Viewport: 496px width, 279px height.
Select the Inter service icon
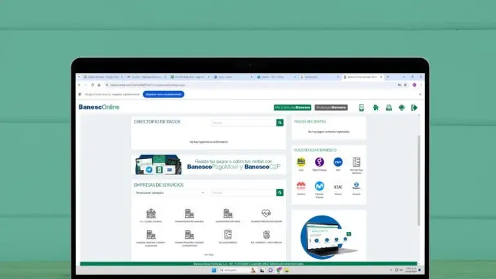[x=338, y=163]
